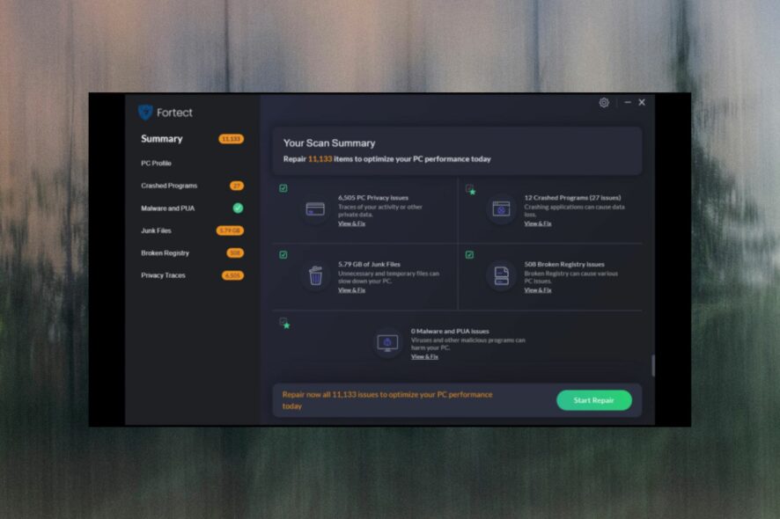Open Broken Registry in the sidebar
Viewport: 780px width, 519px height.
pos(166,253)
